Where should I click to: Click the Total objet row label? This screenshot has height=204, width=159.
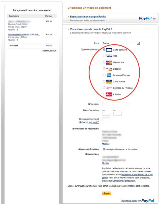pyautogui.click(x=13, y=46)
